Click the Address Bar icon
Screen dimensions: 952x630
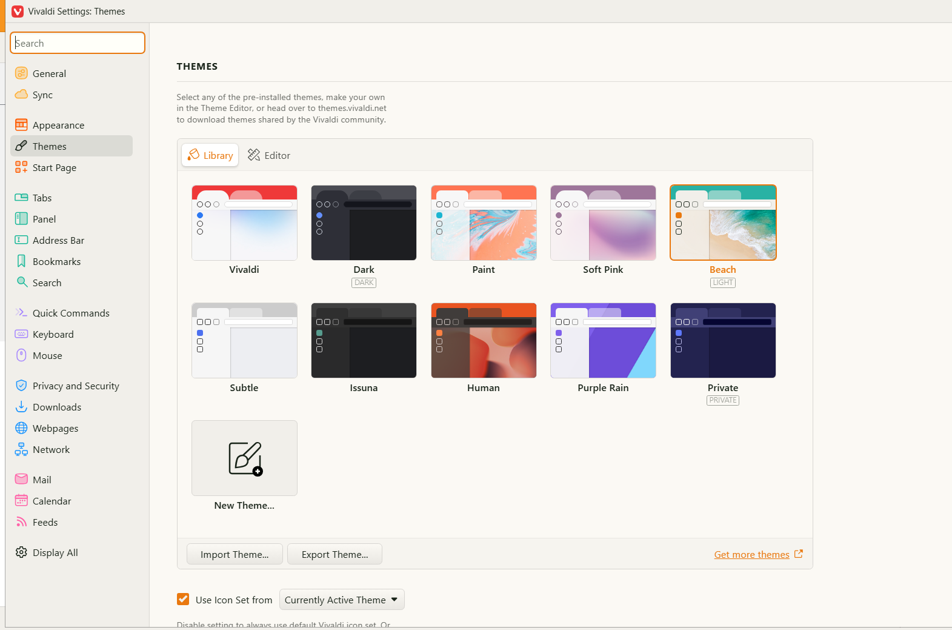click(x=21, y=240)
